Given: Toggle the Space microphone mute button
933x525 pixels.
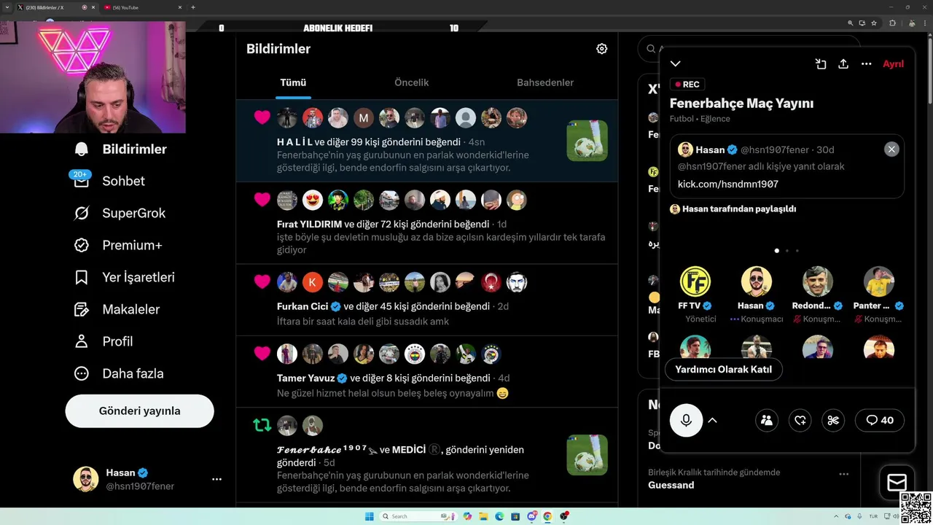Looking at the screenshot, I should [x=686, y=420].
